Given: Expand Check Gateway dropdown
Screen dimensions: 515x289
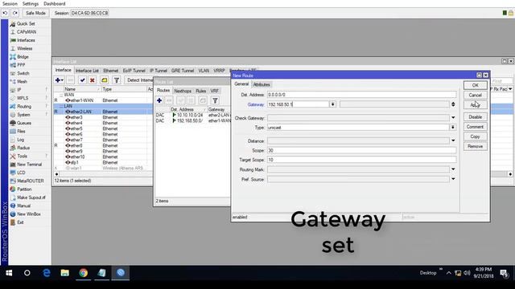Looking at the screenshot, I should tap(453, 118).
